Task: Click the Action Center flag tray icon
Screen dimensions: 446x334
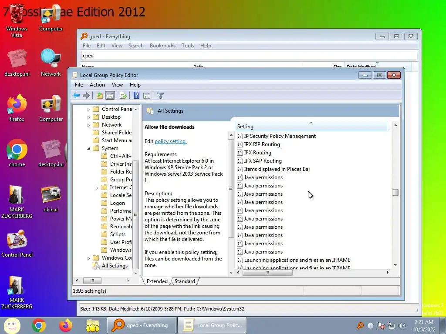Action: pyautogui.click(x=381, y=326)
